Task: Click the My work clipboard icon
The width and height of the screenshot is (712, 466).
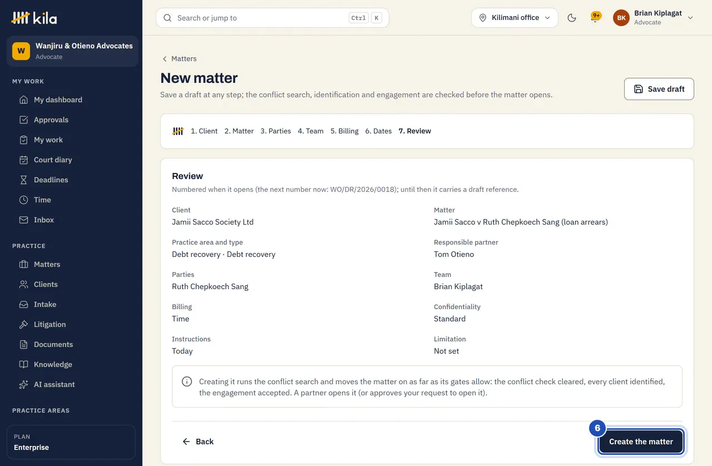Action: [23, 140]
